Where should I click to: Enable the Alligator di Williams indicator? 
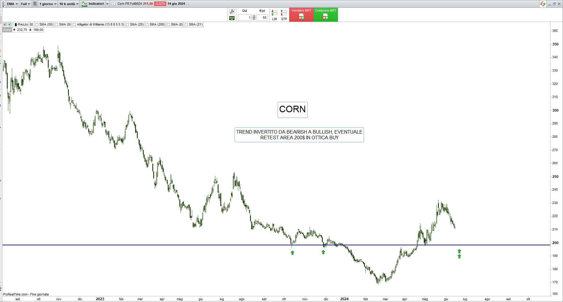tap(75, 25)
